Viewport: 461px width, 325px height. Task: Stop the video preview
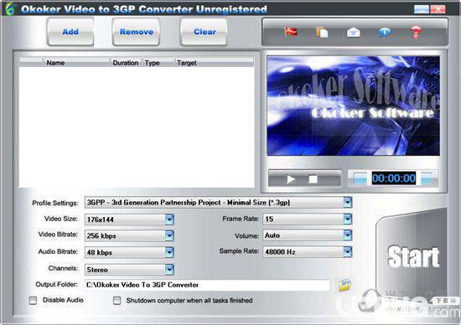point(313,179)
